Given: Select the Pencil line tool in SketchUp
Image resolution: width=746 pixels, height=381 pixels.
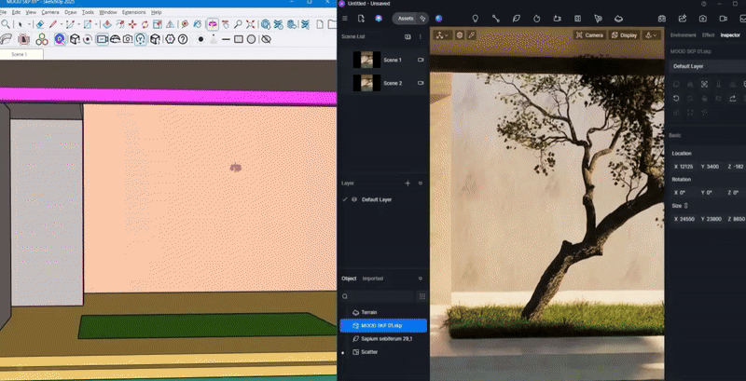Looking at the screenshot, I should pos(53,24).
